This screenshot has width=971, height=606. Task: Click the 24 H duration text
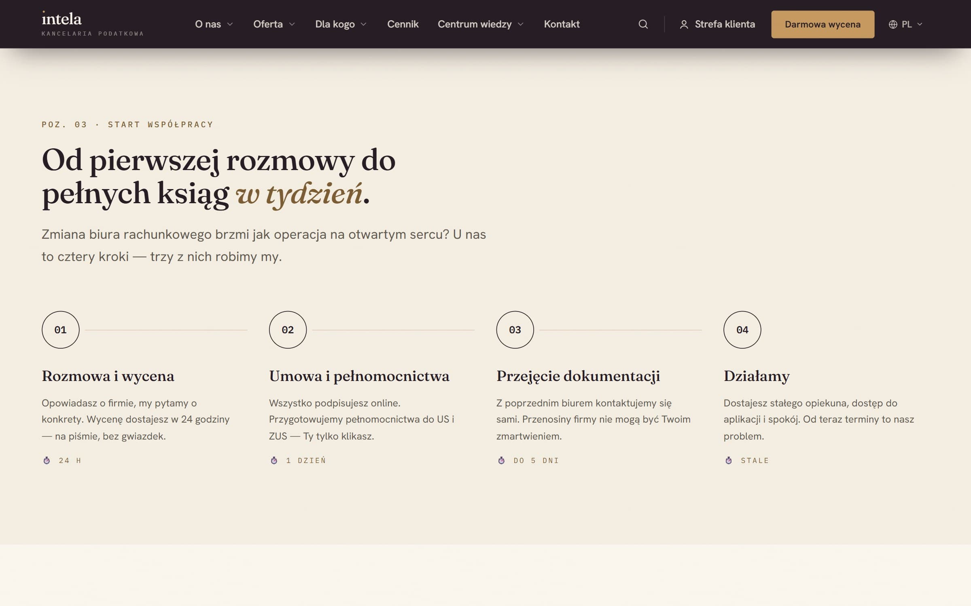click(x=70, y=460)
